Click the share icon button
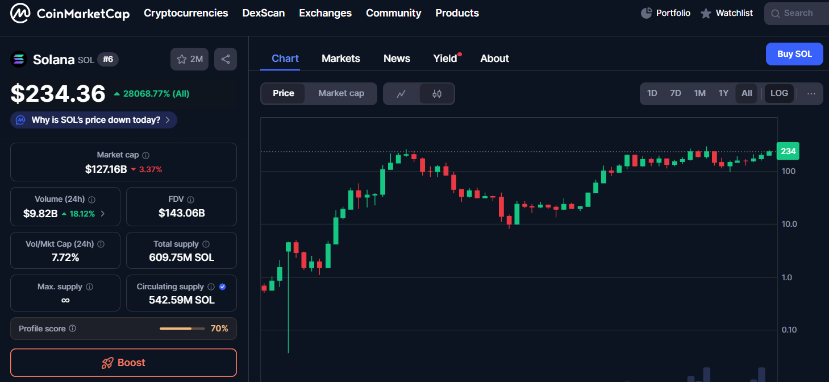829x382 pixels. (226, 59)
